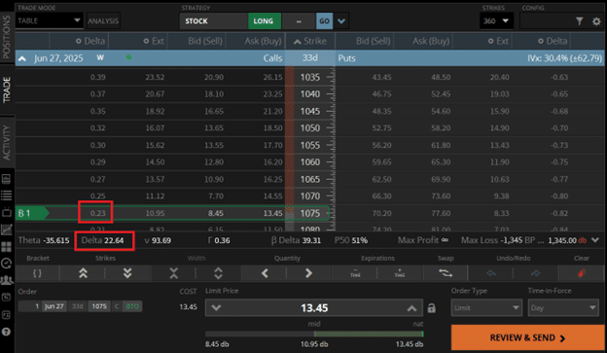Image resolution: width=607 pixels, height=353 pixels.
Task: Select call ask 26.15 at 1035 strike
Action: click(x=272, y=77)
